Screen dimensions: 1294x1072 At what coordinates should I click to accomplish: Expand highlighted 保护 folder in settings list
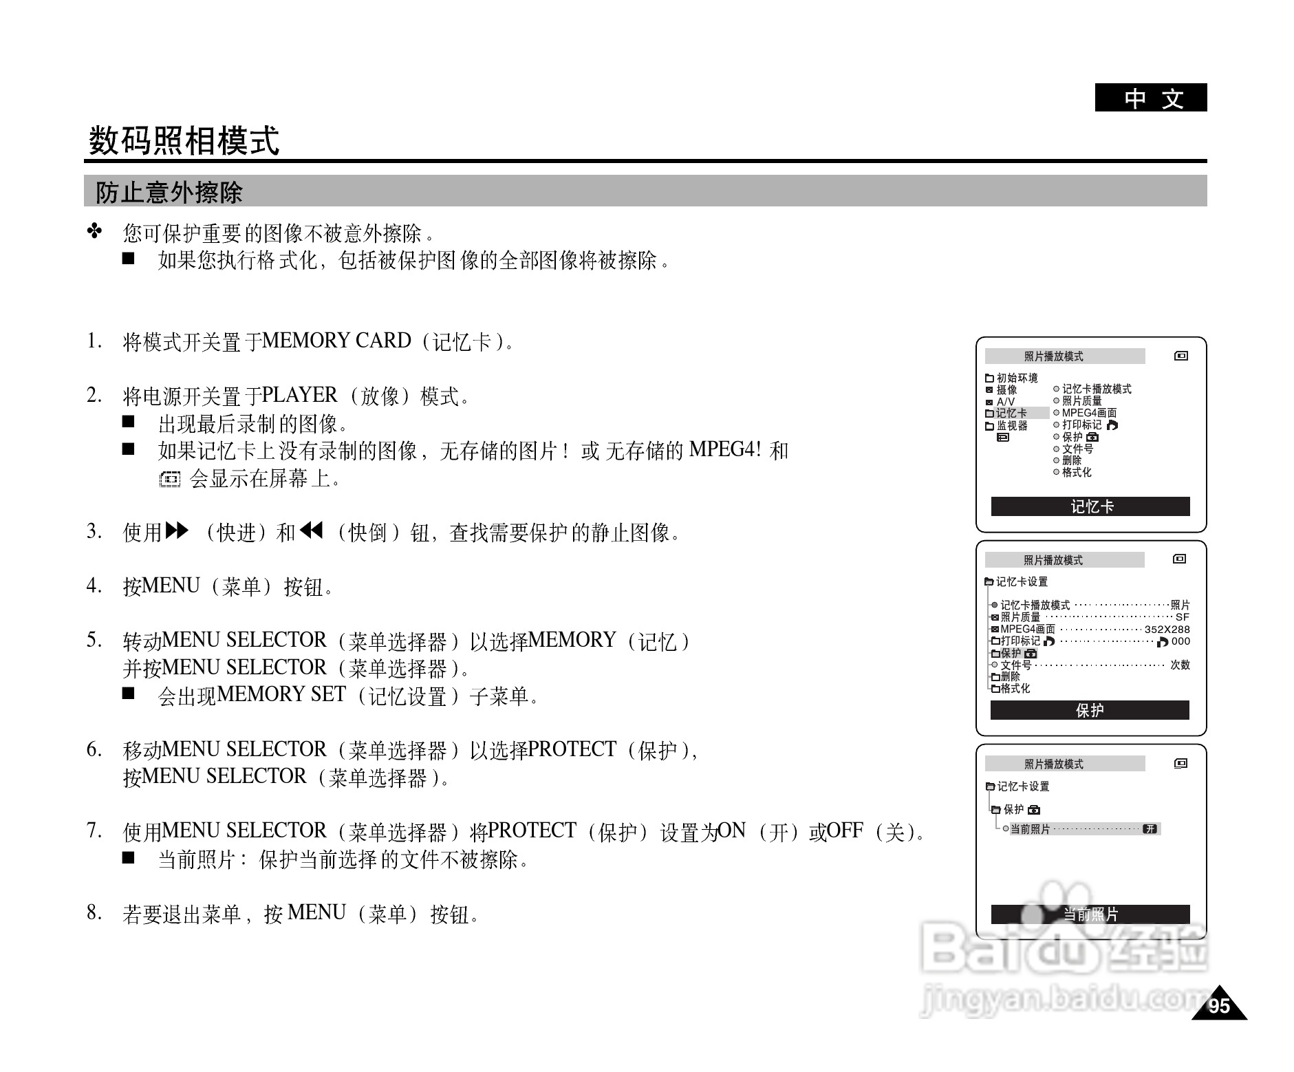click(995, 654)
